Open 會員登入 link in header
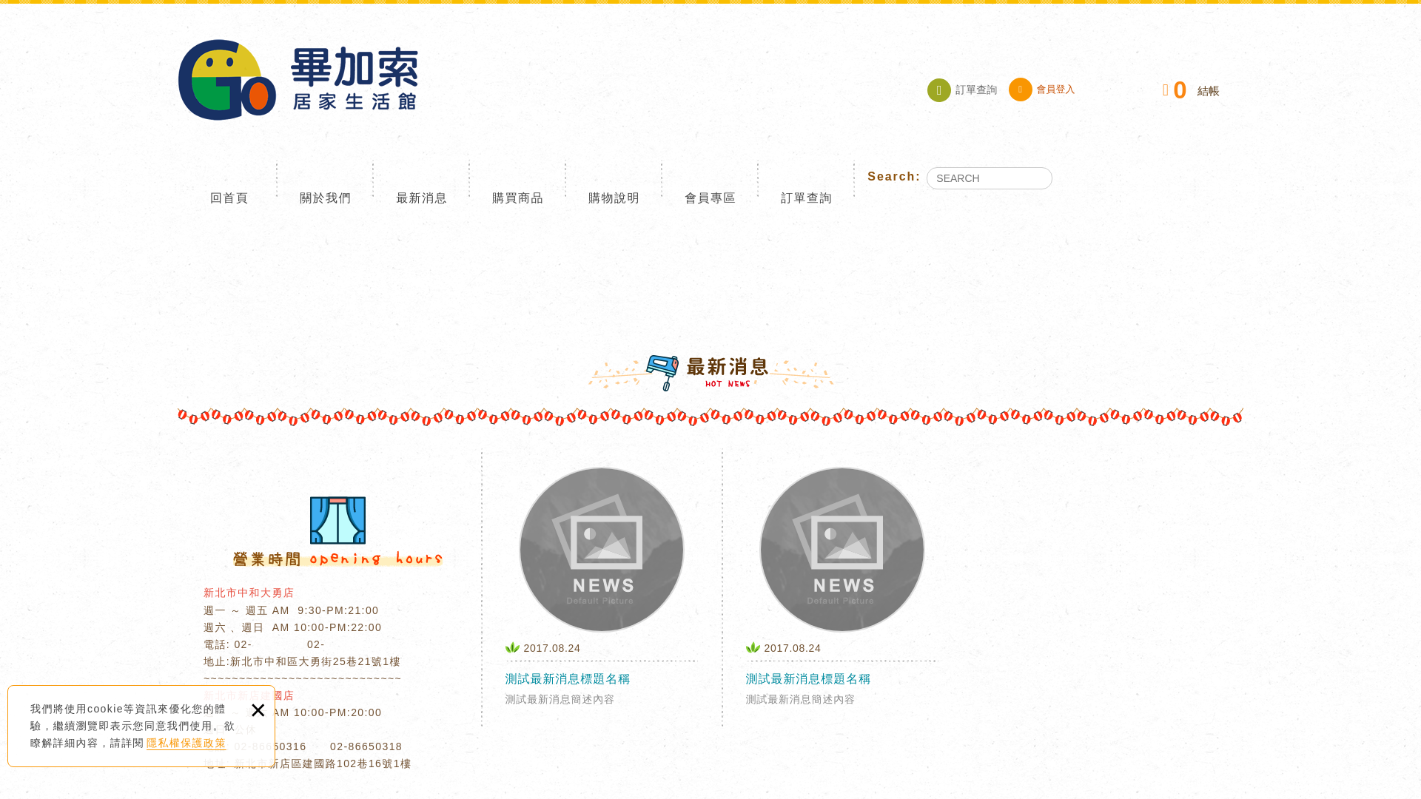Viewport: 1421px width, 799px height. tap(1055, 90)
